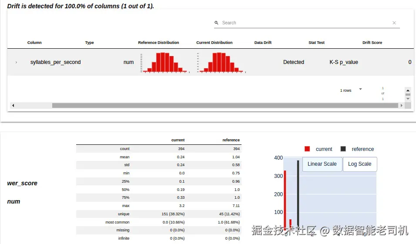Click the 1 rows label
Screen dimensions: 416x244
346,91
